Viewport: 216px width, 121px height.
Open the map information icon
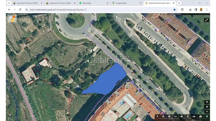pos(207,116)
